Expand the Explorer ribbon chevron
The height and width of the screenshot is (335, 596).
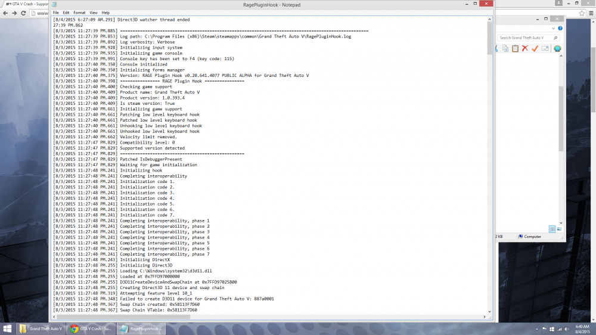coord(553,28)
